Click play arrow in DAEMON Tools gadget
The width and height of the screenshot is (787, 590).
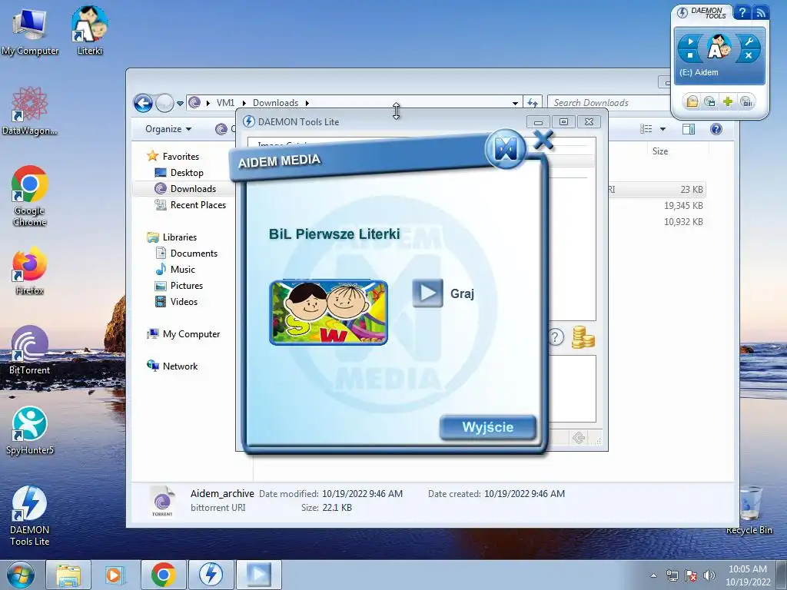click(691, 41)
